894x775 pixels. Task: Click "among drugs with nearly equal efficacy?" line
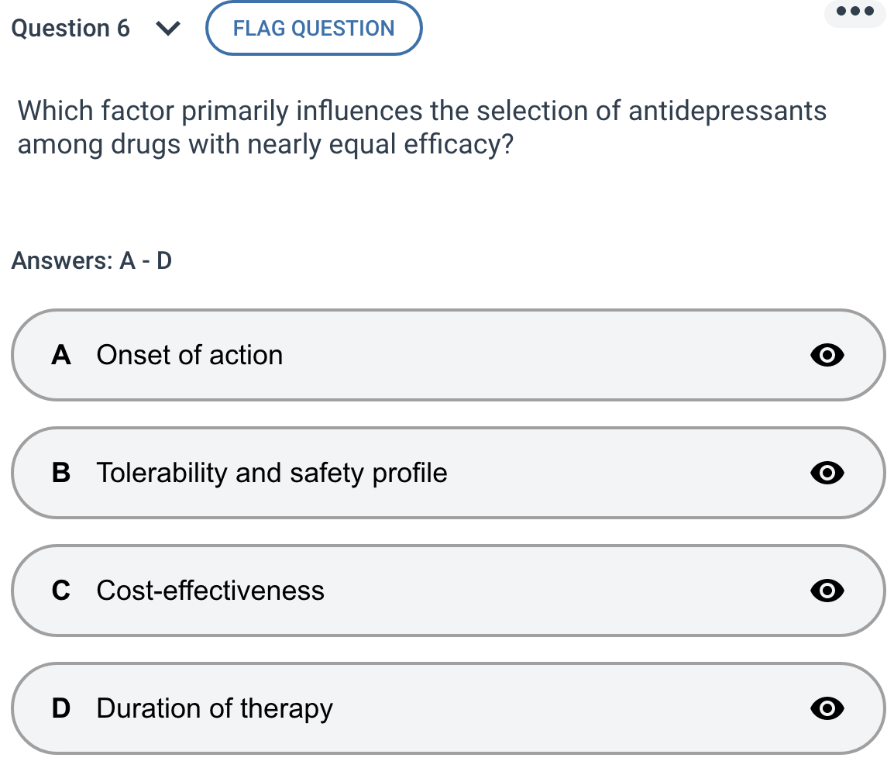265,145
